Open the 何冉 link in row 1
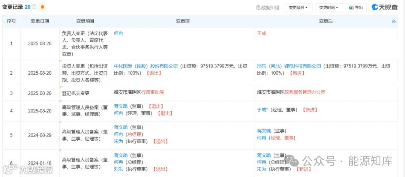This screenshot has height=177, width=405. point(118,33)
